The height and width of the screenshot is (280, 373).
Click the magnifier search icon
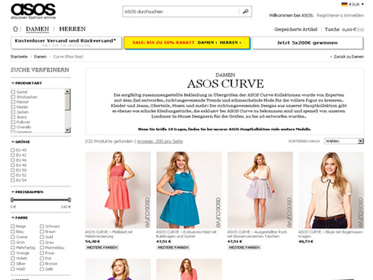[245, 12]
